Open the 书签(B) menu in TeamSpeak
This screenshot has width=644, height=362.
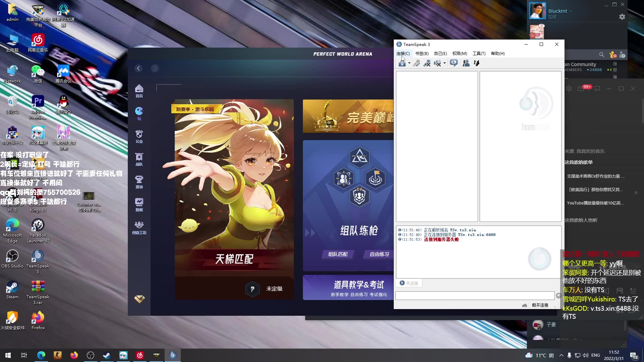[x=422, y=53]
